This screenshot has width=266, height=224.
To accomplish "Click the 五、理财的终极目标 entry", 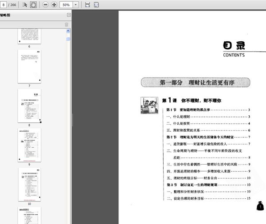I will point(208,178).
